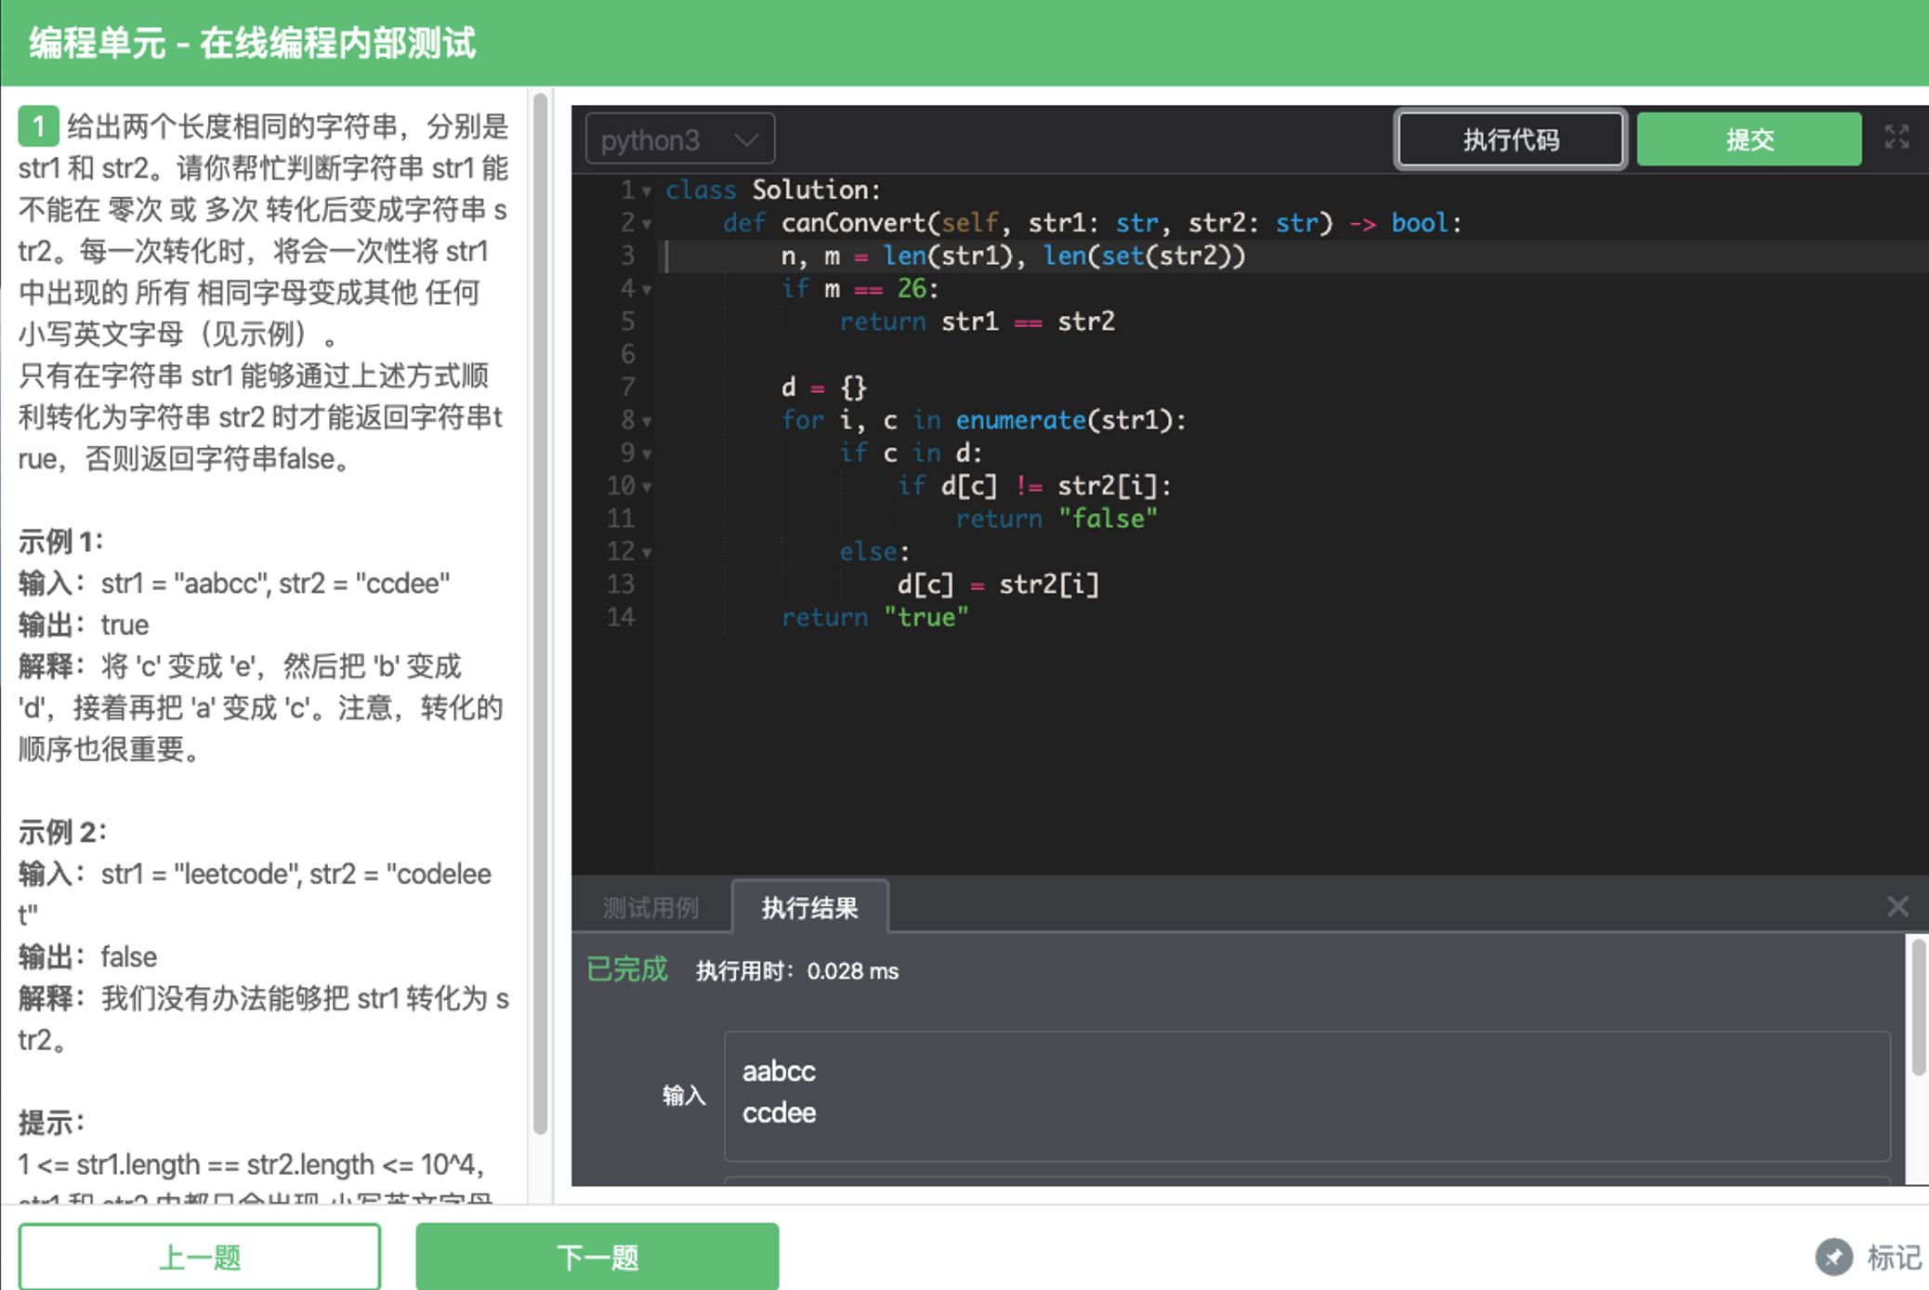Open the python3 language dropdown
1929x1290 pixels.
679,139
